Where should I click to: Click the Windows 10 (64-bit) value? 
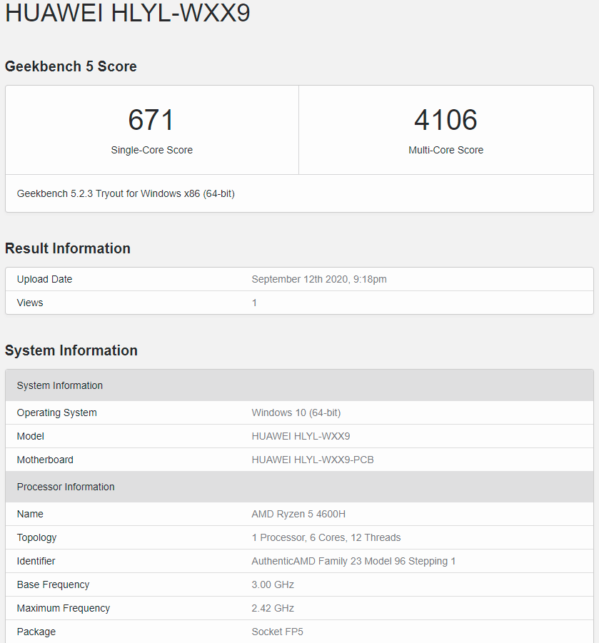click(296, 412)
